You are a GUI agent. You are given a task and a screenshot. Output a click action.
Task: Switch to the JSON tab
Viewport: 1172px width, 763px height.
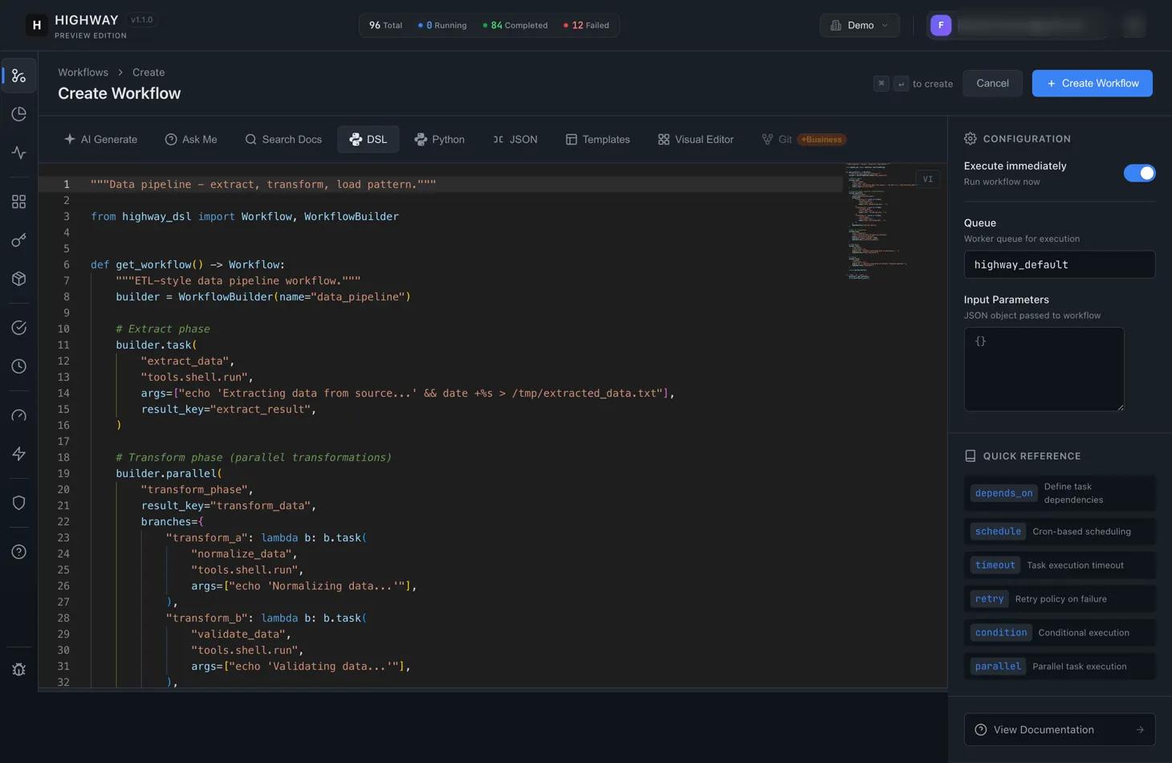(515, 139)
